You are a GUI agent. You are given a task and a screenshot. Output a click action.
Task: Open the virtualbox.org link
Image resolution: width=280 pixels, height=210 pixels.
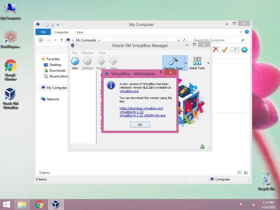pos(129,91)
